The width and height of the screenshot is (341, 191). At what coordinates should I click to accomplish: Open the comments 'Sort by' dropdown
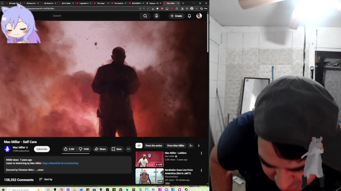coord(46,180)
